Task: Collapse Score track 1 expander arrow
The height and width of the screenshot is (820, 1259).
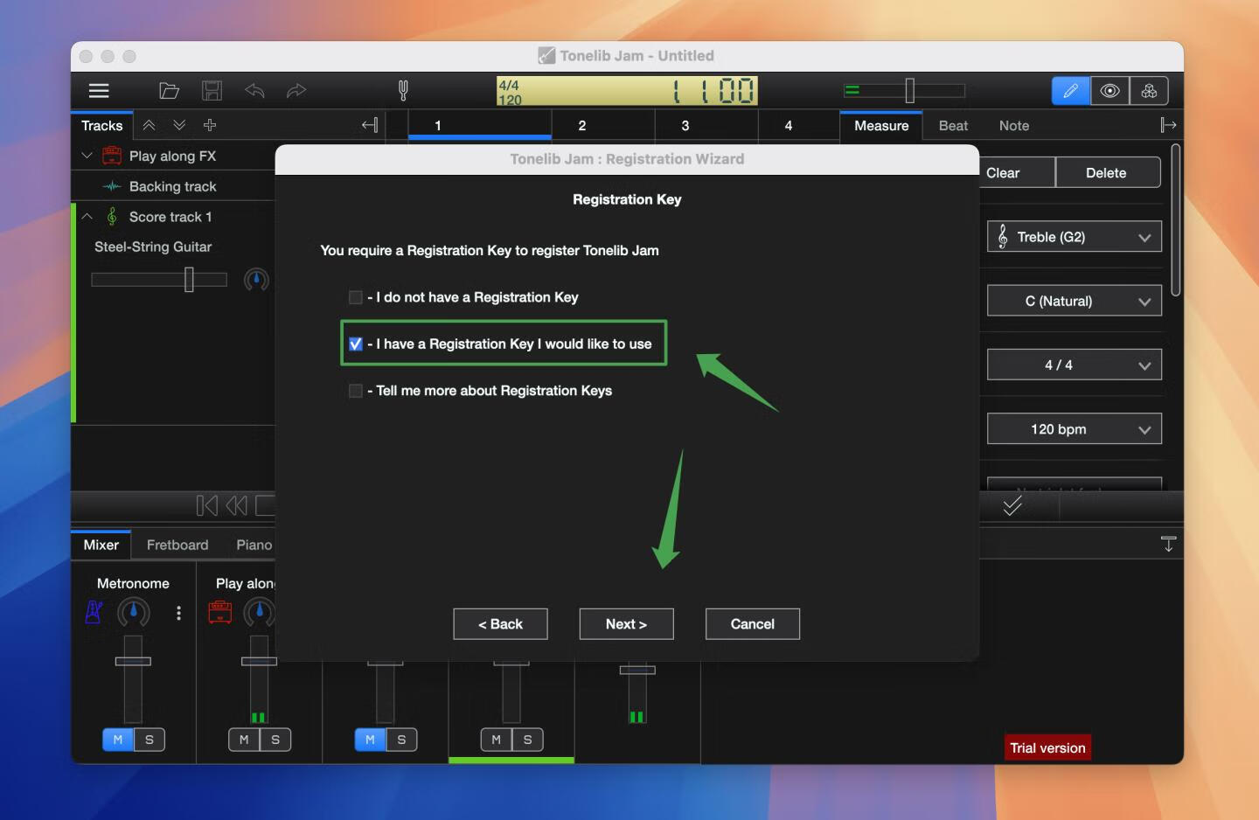Action: pos(87,216)
